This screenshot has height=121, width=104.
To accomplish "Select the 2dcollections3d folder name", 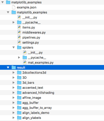I will click(34, 73).
